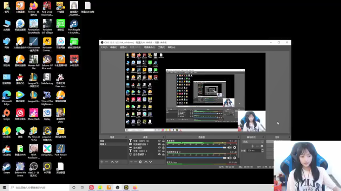
Task: Move the selected source down
Action: coord(151,162)
